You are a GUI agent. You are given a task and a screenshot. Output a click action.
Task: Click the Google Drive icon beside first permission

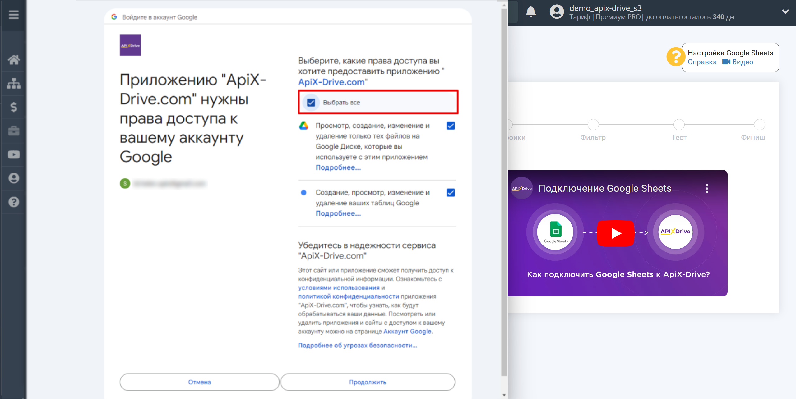pos(303,126)
